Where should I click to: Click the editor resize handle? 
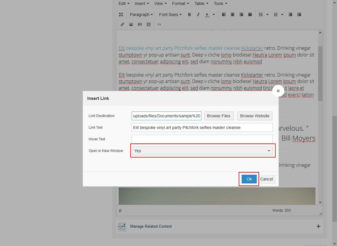tap(321, 213)
